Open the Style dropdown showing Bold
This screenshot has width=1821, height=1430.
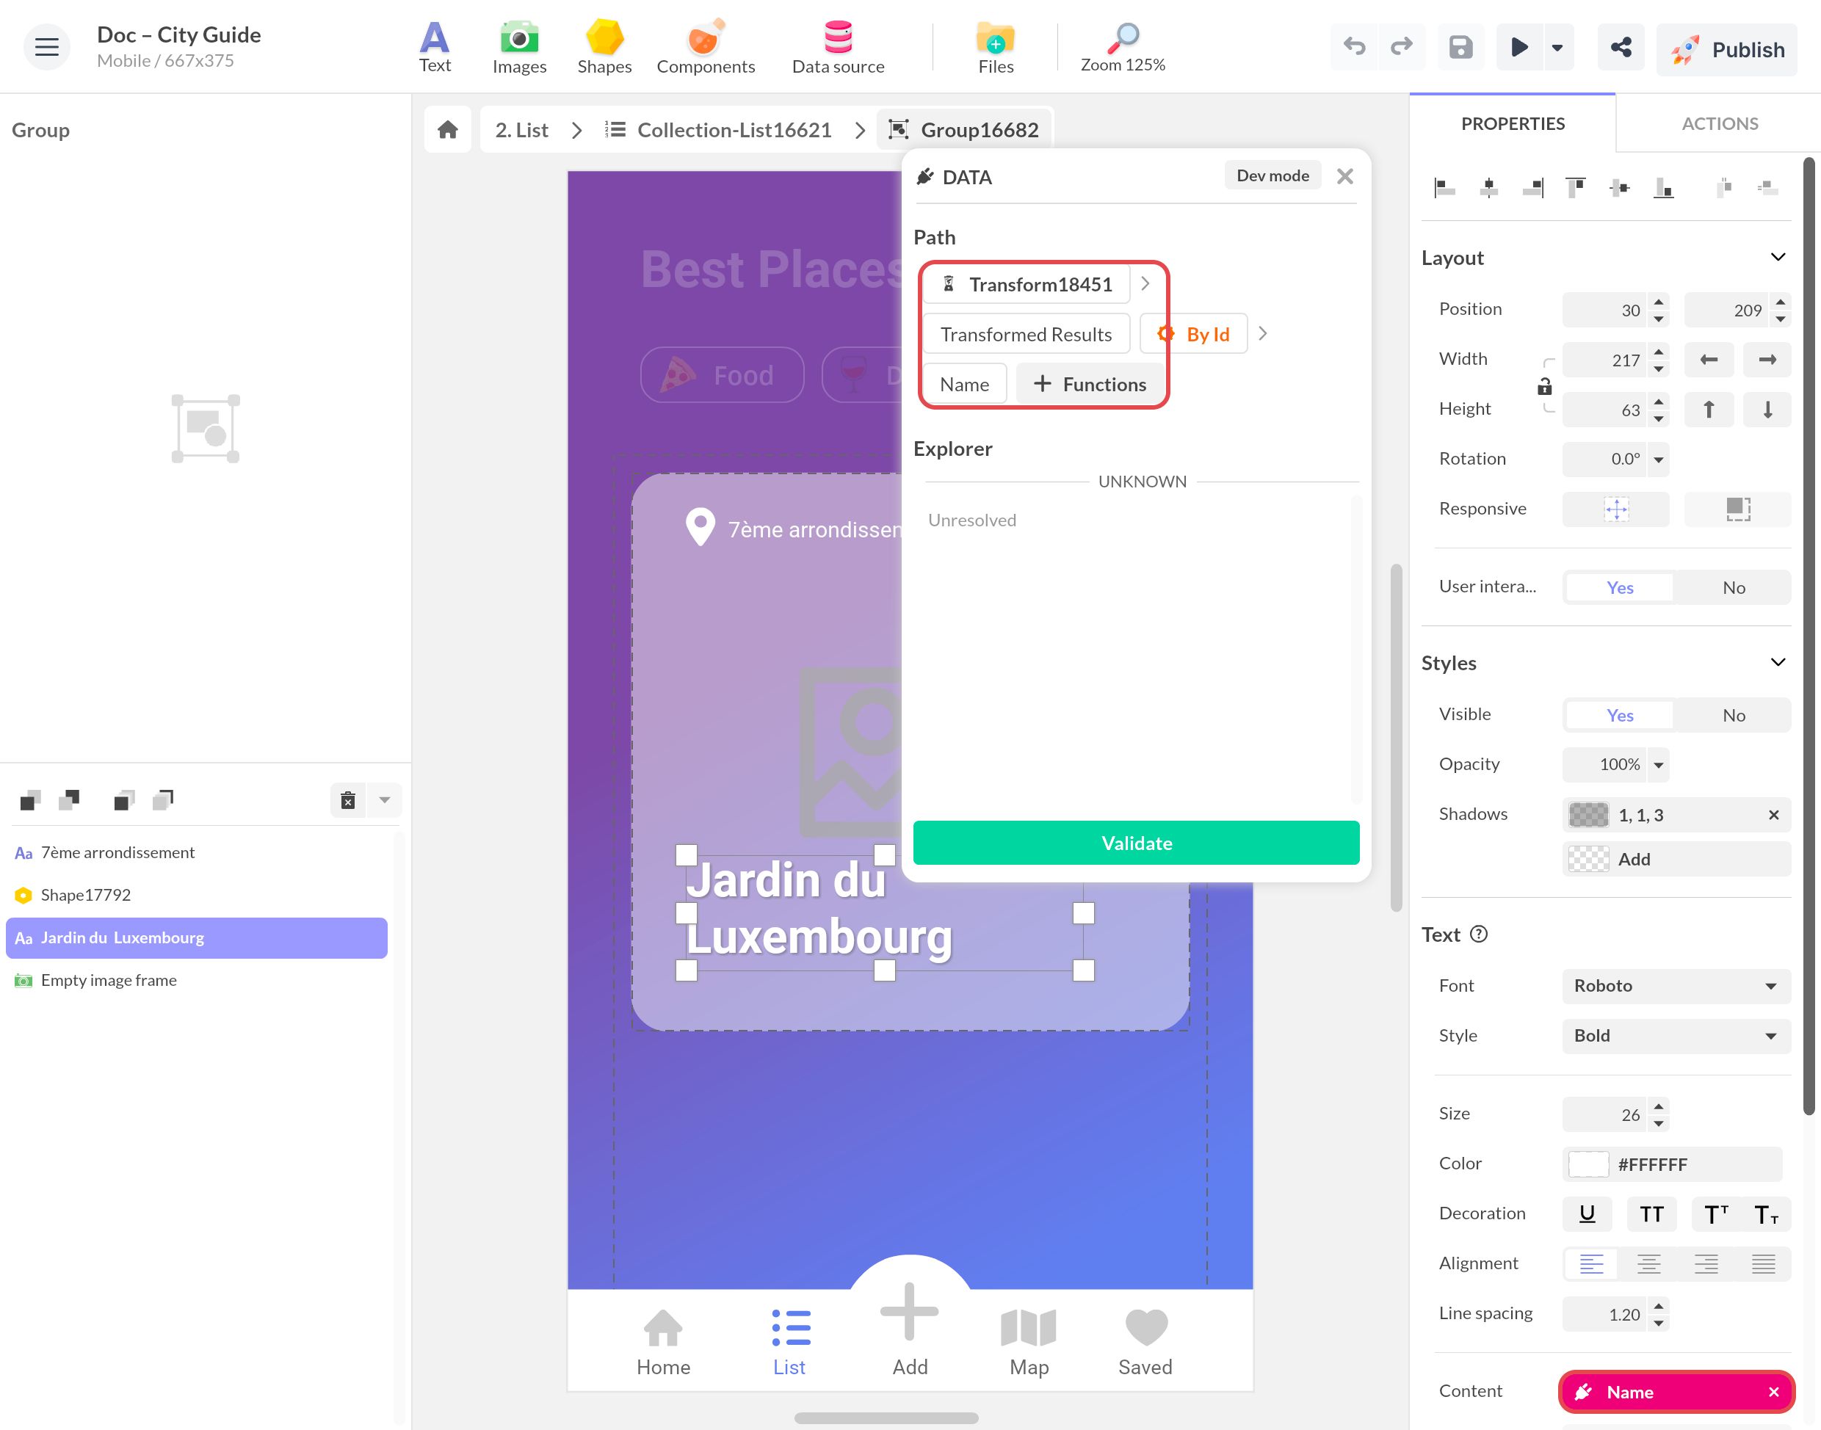click(x=1676, y=1036)
